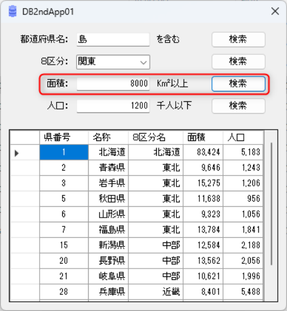Click the 面積 input field showing 8000
This screenshot has width=287, height=311.
coord(113,84)
